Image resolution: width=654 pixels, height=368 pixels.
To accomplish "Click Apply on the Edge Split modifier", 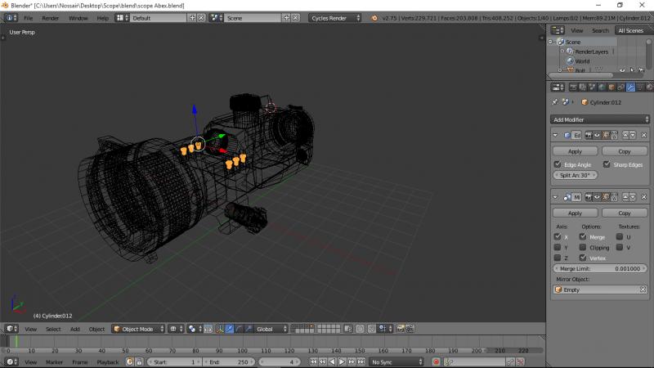I will click(x=575, y=151).
